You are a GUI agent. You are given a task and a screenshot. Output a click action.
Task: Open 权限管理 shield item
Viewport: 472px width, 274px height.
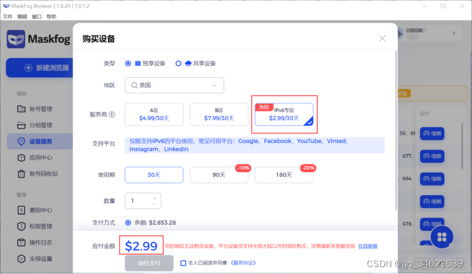tap(40, 226)
